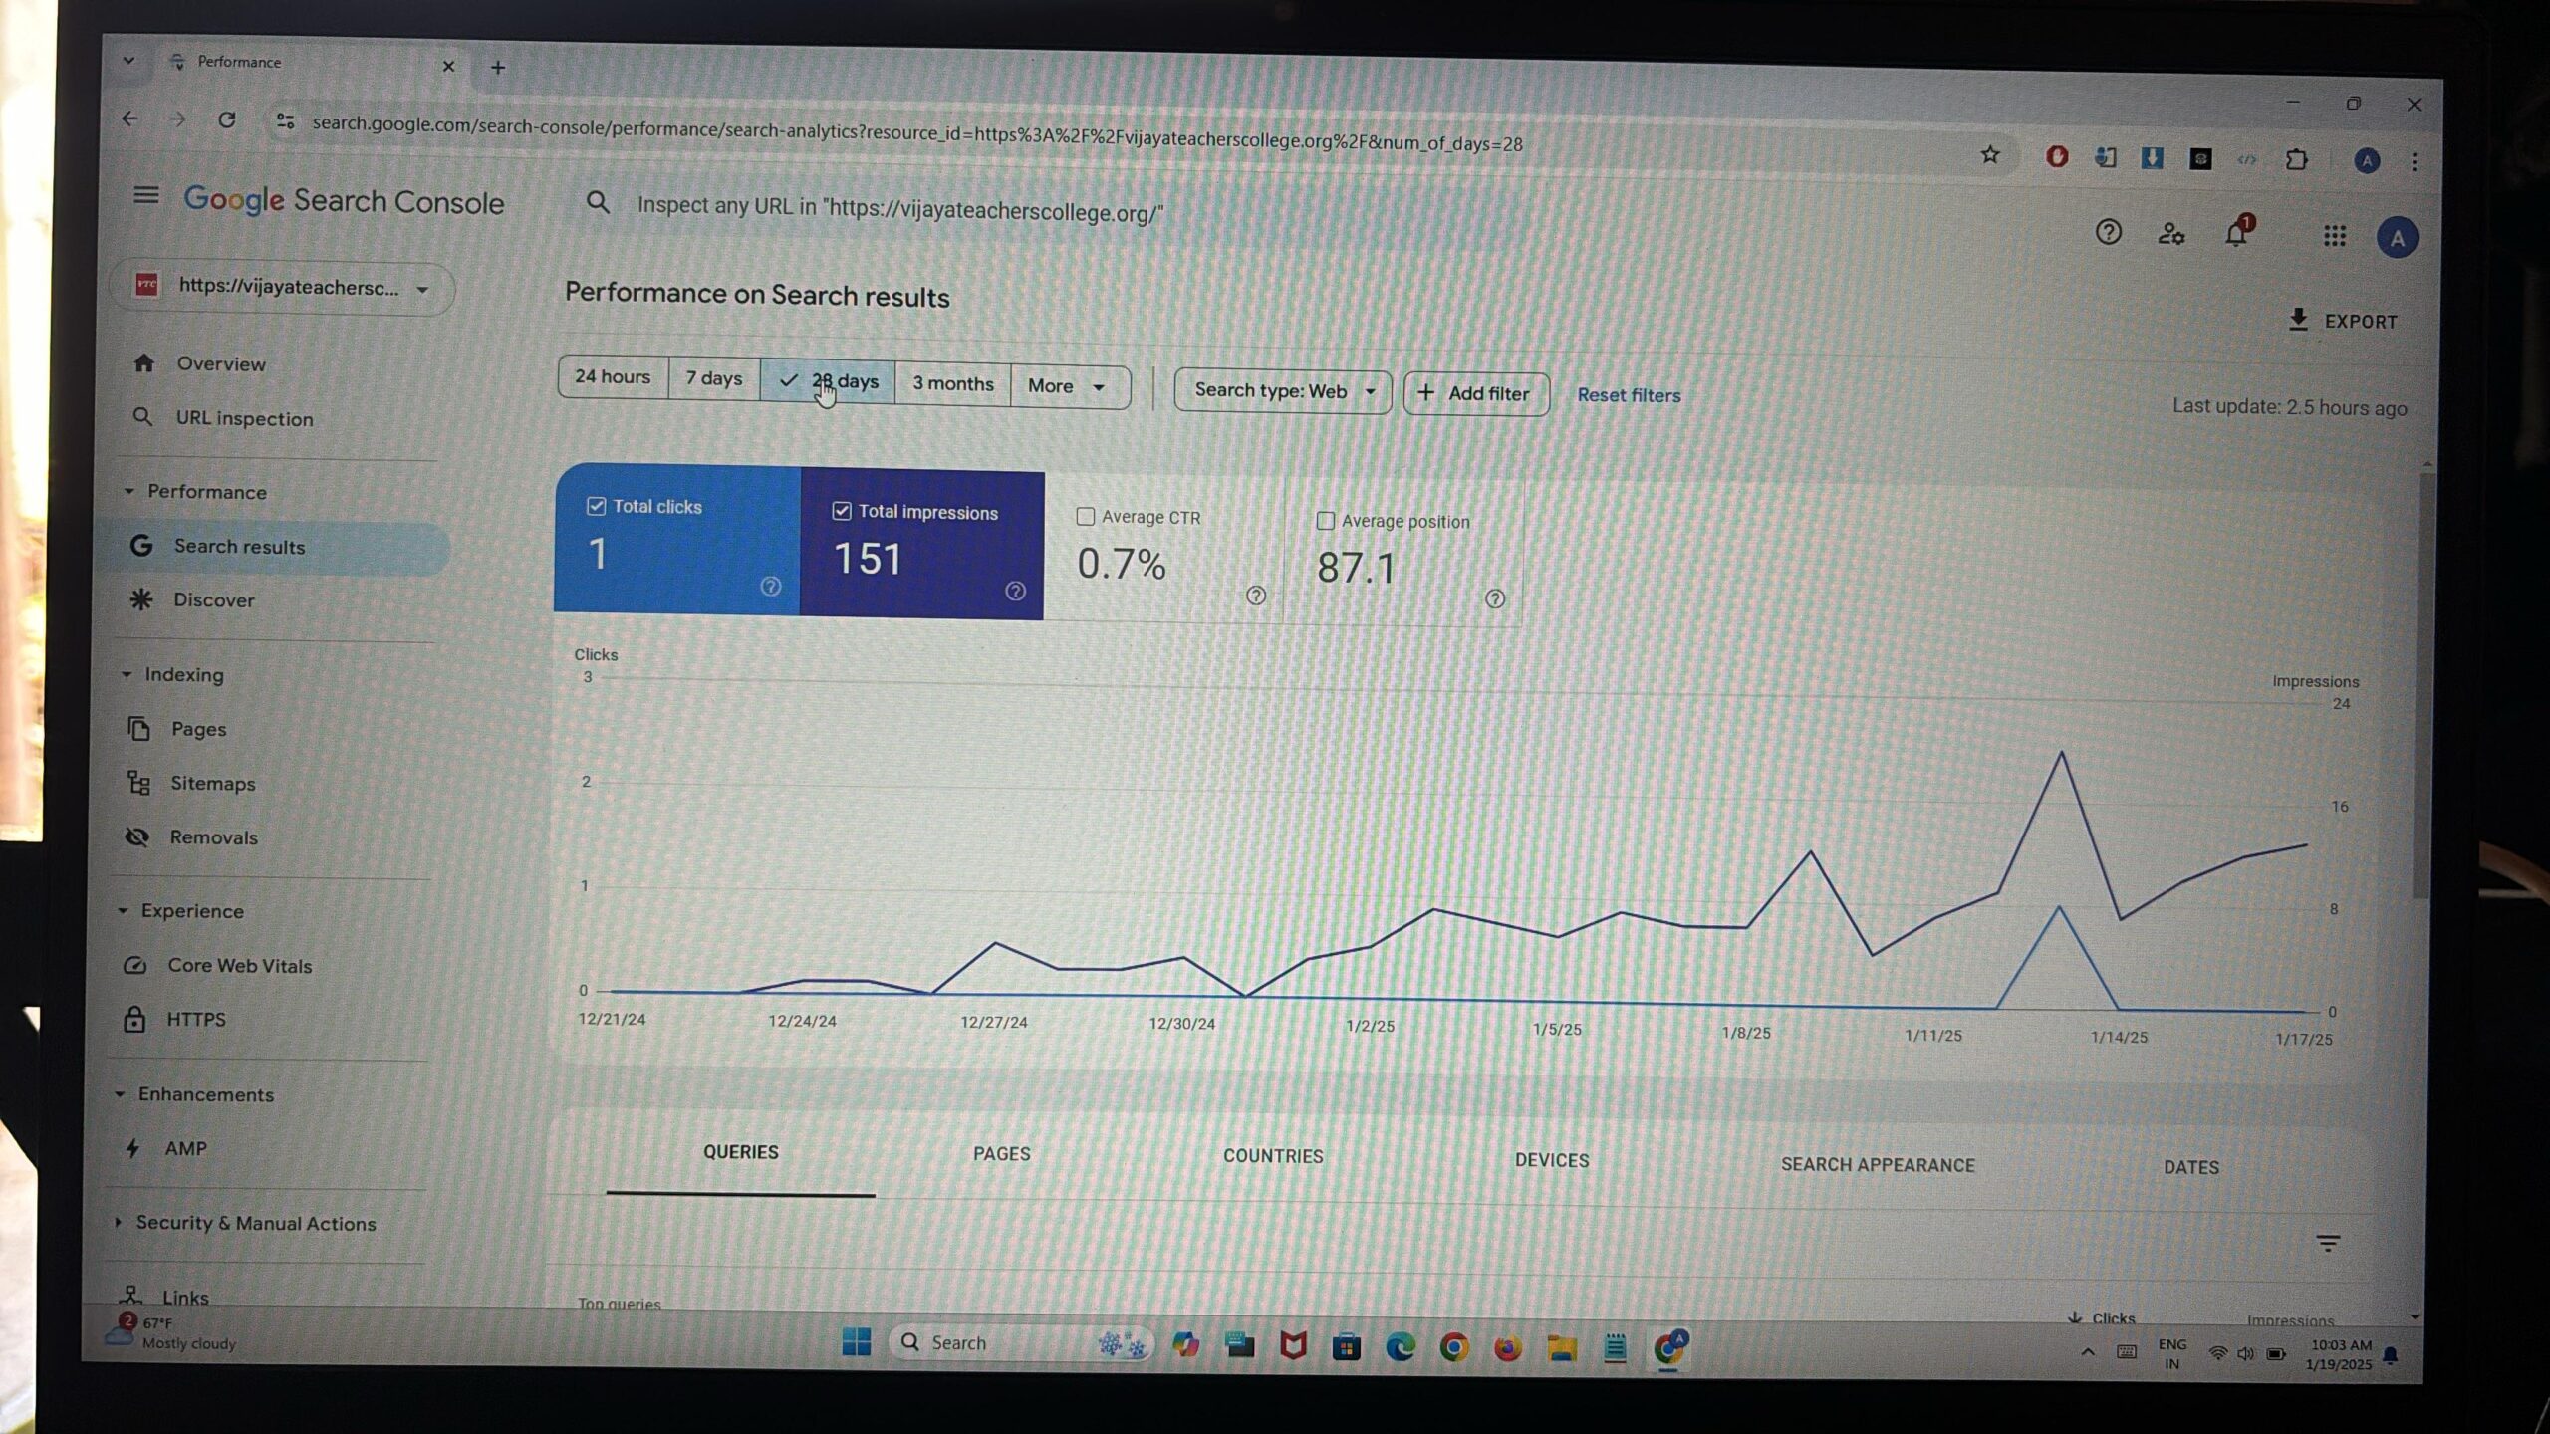Open Overview in the sidebar
Image resolution: width=2550 pixels, height=1434 pixels.
coord(221,363)
